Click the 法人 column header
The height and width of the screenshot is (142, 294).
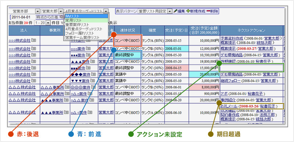click(24, 30)
